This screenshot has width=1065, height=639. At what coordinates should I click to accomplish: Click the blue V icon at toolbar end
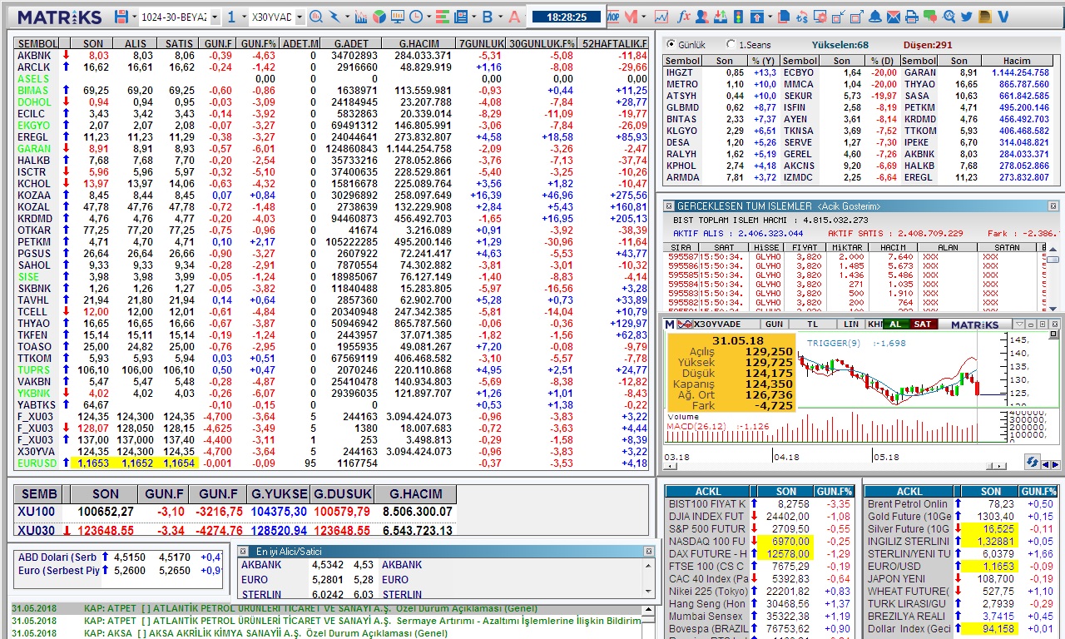[1003, 17]
